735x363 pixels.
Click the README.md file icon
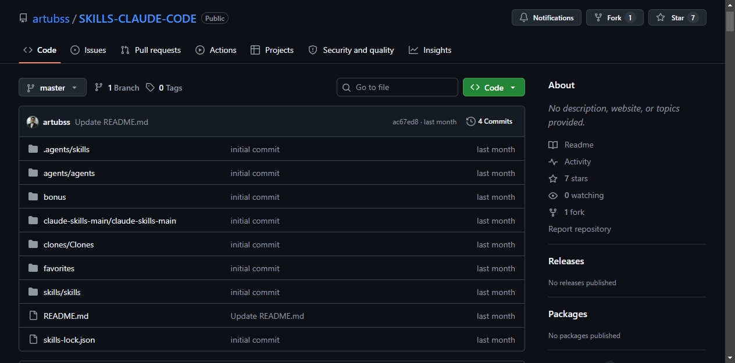point(33,316)
